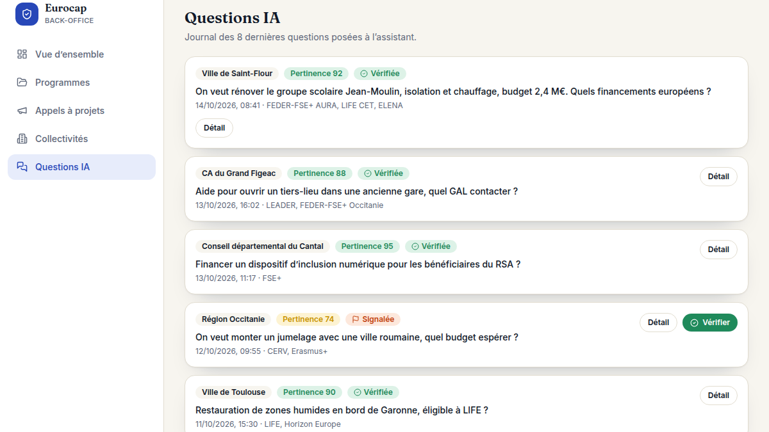
Task: Click Vérifier on the Région Occitanie question
Action: click(x=710, y=323)
